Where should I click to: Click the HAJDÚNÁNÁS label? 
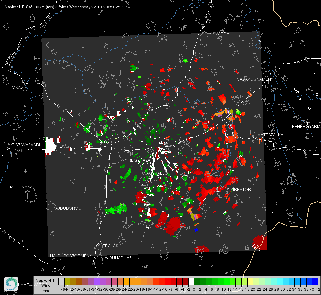pyautogui.click(x=22, y=187)
